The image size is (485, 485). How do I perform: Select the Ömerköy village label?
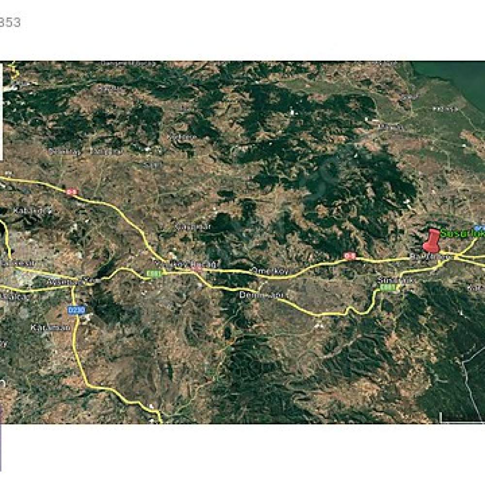(x=269, y=271)
